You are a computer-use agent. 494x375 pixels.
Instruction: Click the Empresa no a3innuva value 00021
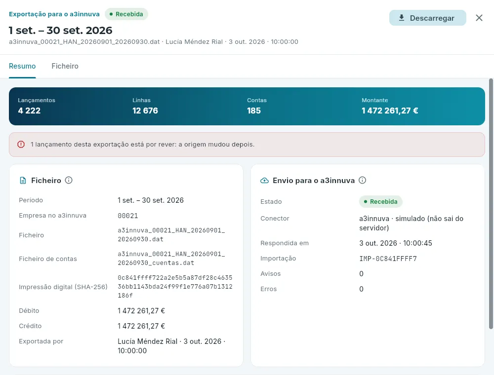[128, 216]
